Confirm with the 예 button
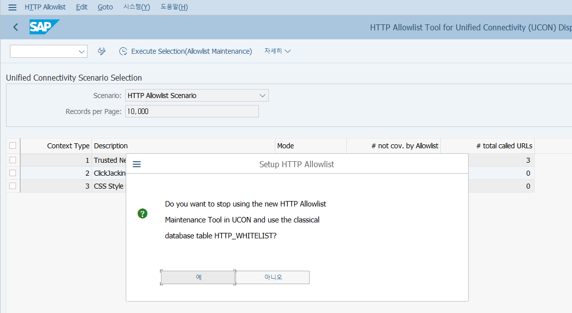572x313 pixels. [x=198, y=277]
